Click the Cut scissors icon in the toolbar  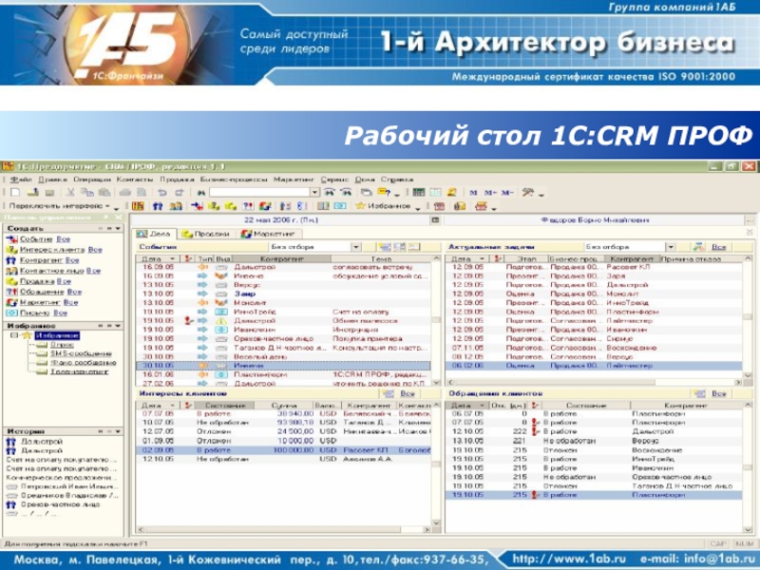click(70, 193)
